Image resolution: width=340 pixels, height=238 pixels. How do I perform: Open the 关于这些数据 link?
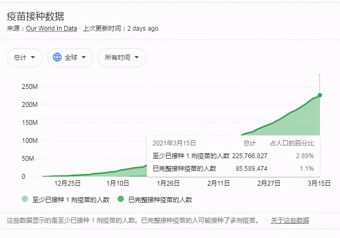coord(290,220)
